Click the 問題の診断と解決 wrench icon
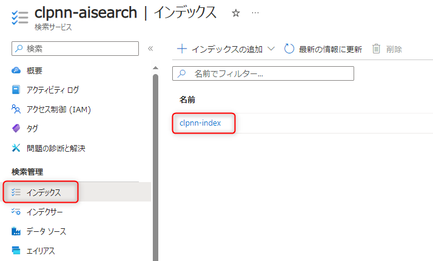Viewport: 433px width, 261px height. click(16, 148)
